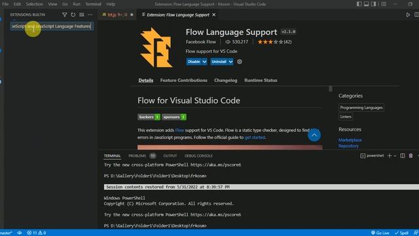The height and width of the screenshot is (236, 419).
Task: Click the Facebook Flow publisher name
Action: (201, 42)
